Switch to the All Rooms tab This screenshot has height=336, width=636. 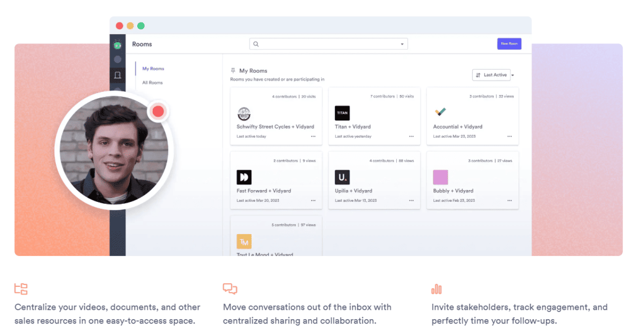coord(152,83)
